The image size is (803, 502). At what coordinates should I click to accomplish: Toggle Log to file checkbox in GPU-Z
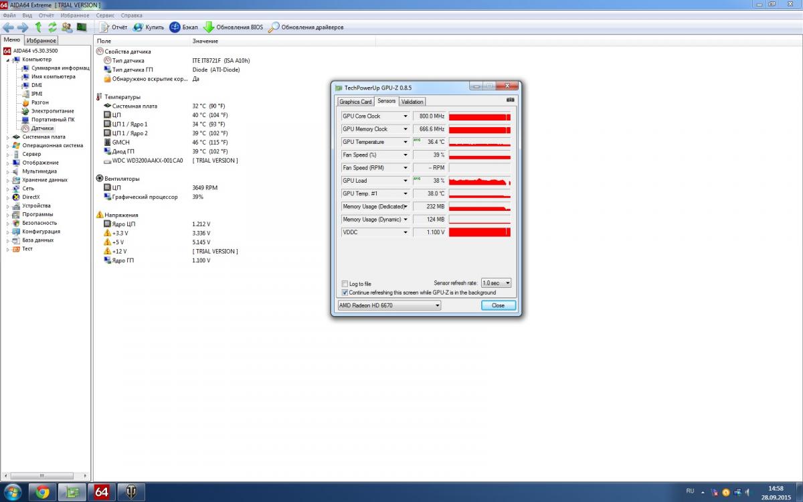click(345, 284)
